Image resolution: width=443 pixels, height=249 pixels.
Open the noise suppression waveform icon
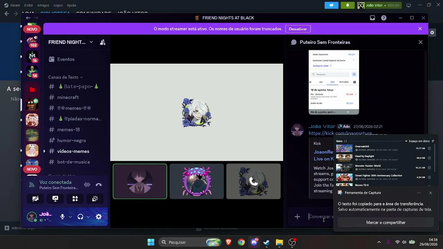click(87, 185)
